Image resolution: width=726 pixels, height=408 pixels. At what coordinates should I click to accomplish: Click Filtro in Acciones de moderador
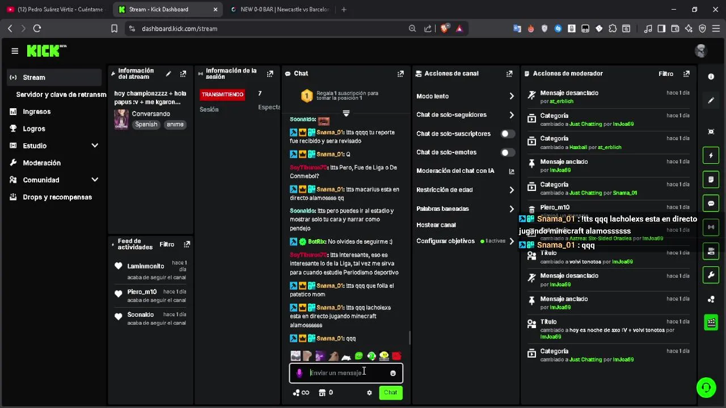(x=666, y=74)
